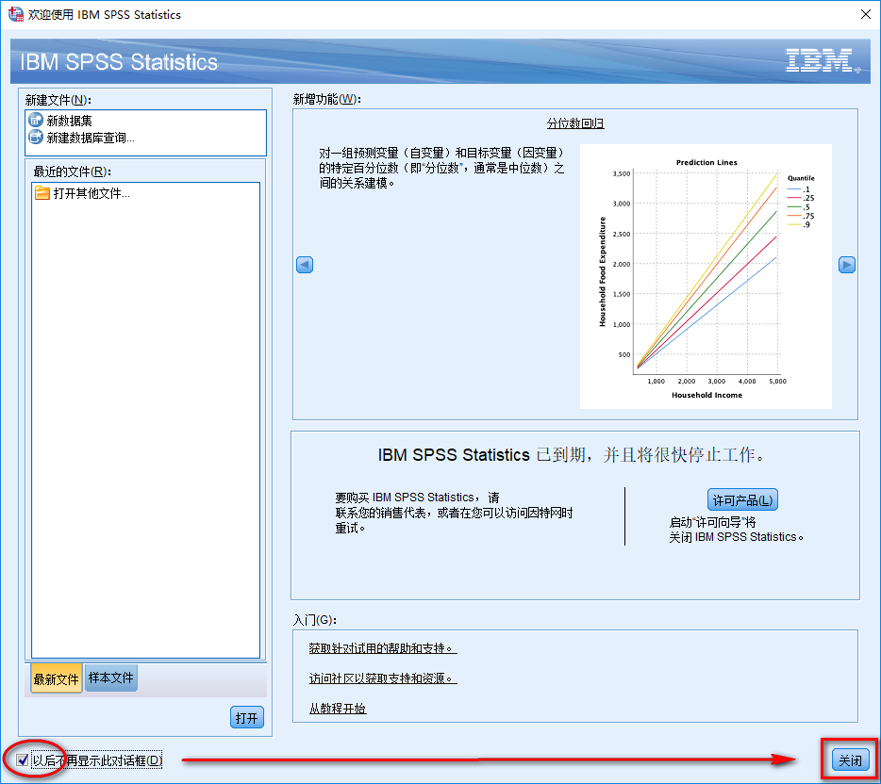Close the welcome dialog with the X
881x784 pixels.
[865, 14]
